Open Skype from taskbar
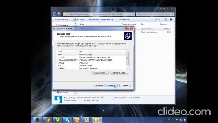Screen dimensions: 218x123 (67, 120)
